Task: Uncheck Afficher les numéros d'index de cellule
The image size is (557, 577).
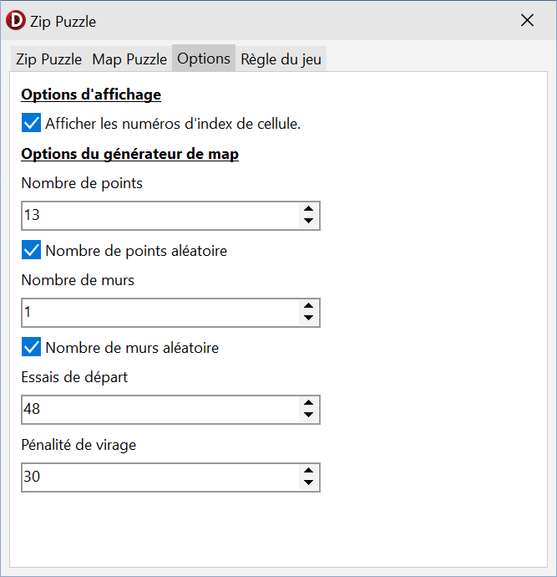Action: tap(32, 124)
